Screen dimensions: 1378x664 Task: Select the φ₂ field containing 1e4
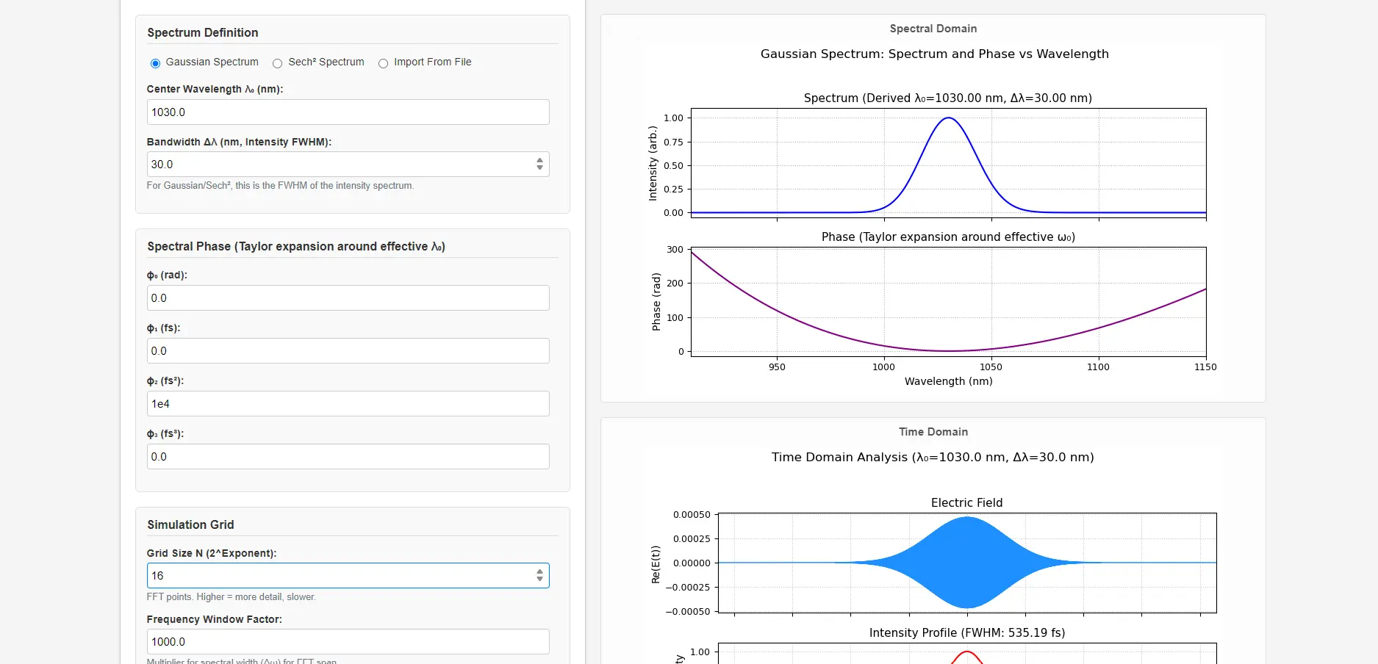point(347,403)
